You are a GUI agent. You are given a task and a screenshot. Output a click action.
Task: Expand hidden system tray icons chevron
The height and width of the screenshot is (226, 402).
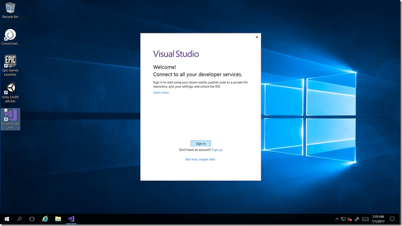click(x=337, y=219)
